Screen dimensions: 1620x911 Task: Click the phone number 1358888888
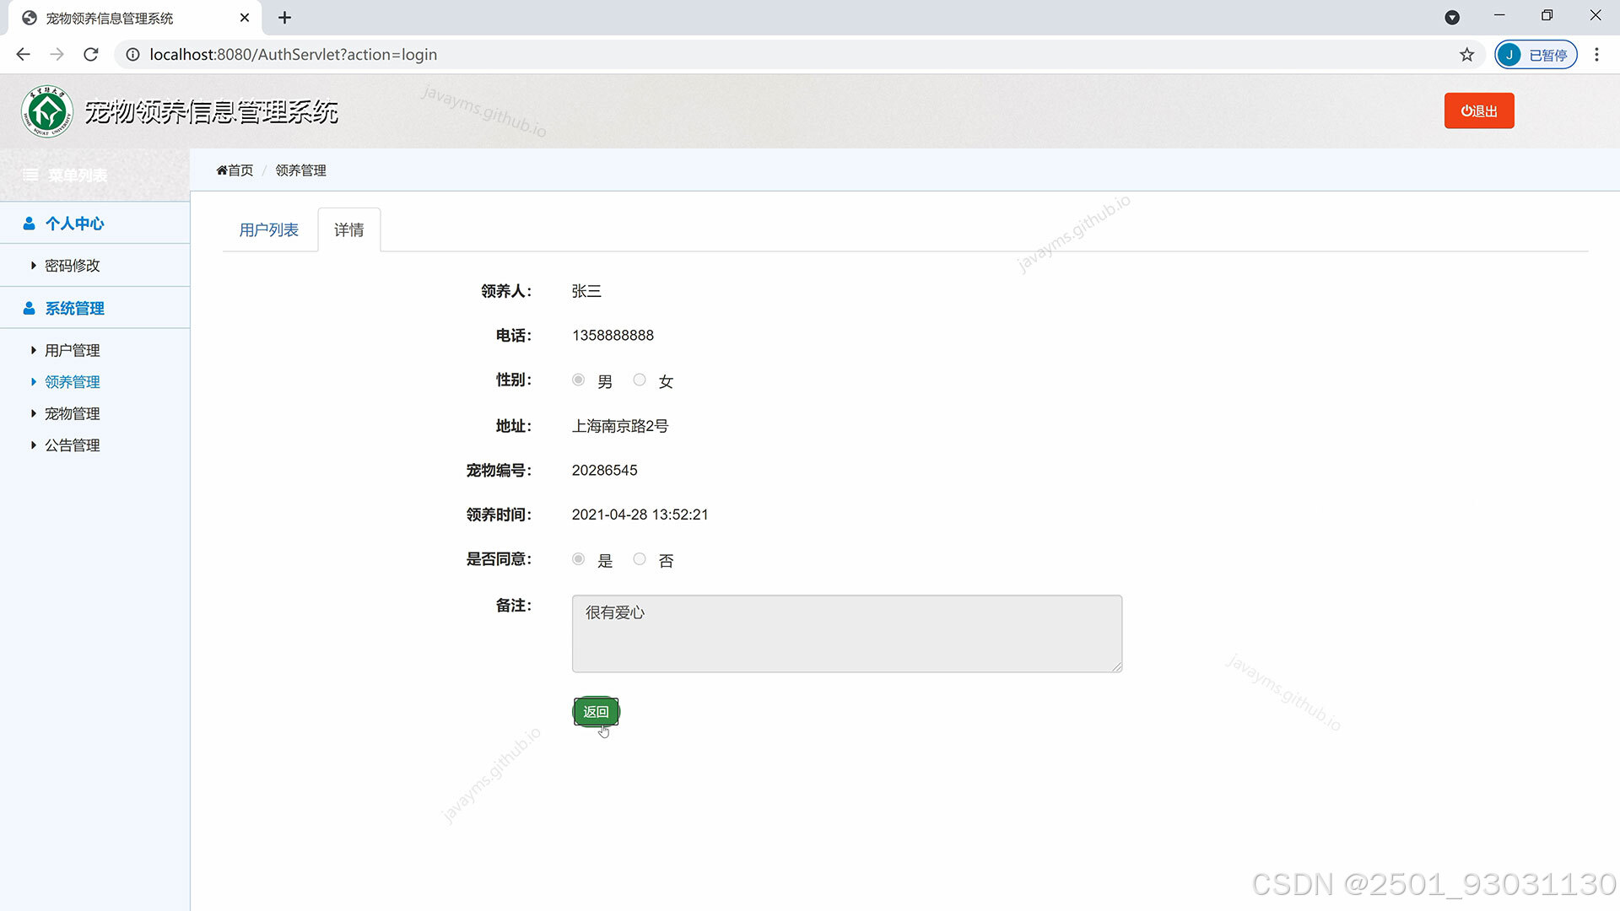click(x=613, y=336)
